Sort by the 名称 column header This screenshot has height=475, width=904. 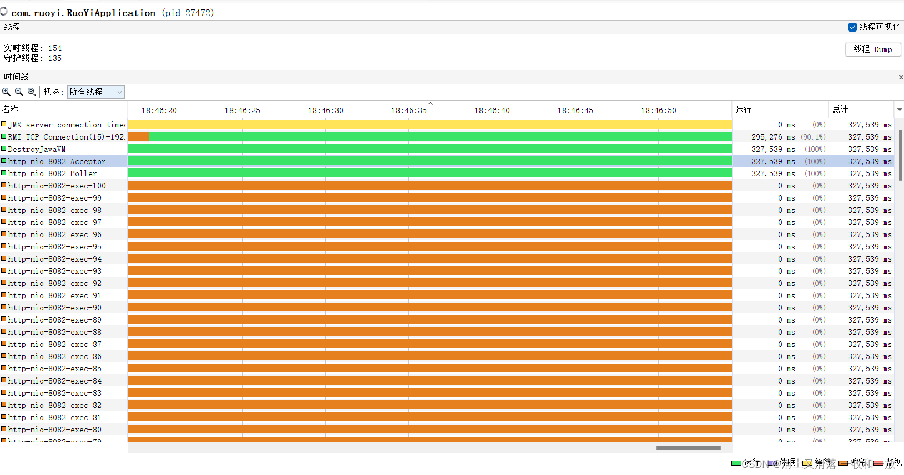pos(63,110)
